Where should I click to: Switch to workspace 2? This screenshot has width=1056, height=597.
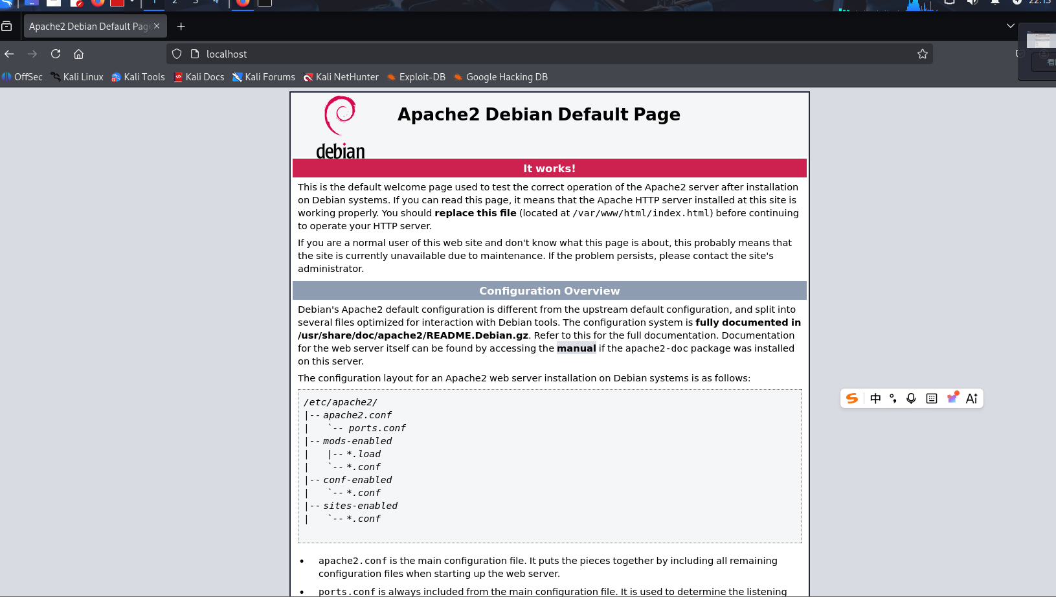coord(175,3)
